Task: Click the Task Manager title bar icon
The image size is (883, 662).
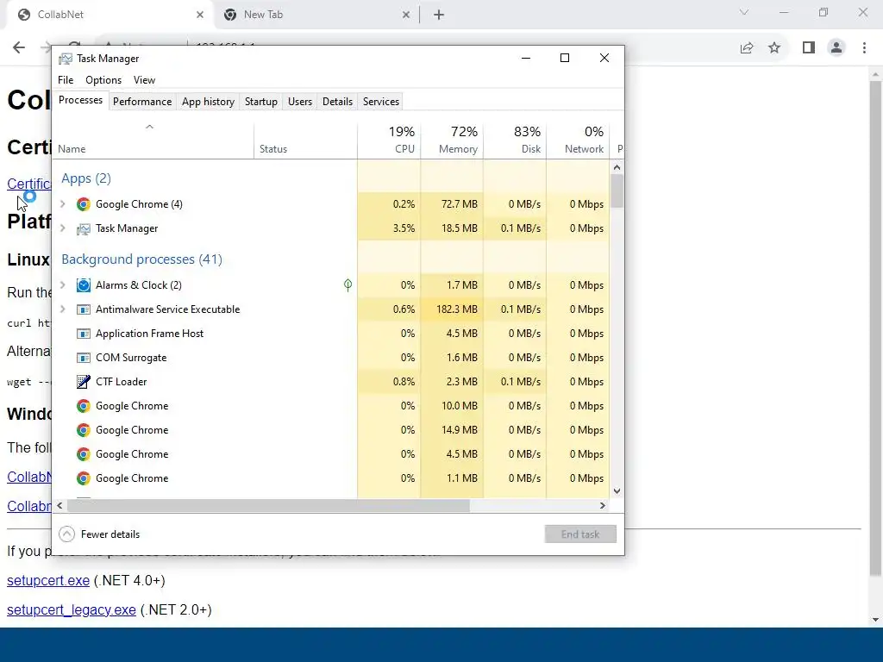Action: coord(66,59)
